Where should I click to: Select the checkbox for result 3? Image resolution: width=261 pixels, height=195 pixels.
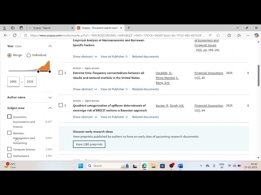(61, 105)
